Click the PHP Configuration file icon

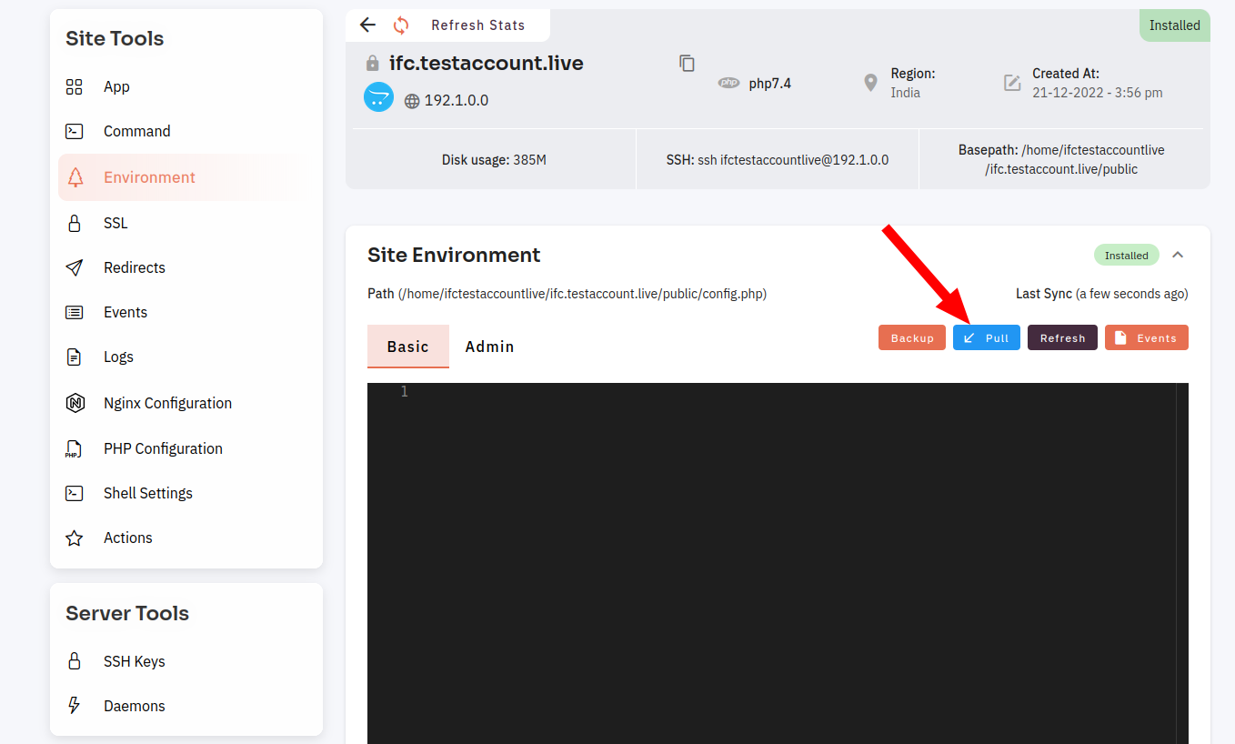(74, 448)
